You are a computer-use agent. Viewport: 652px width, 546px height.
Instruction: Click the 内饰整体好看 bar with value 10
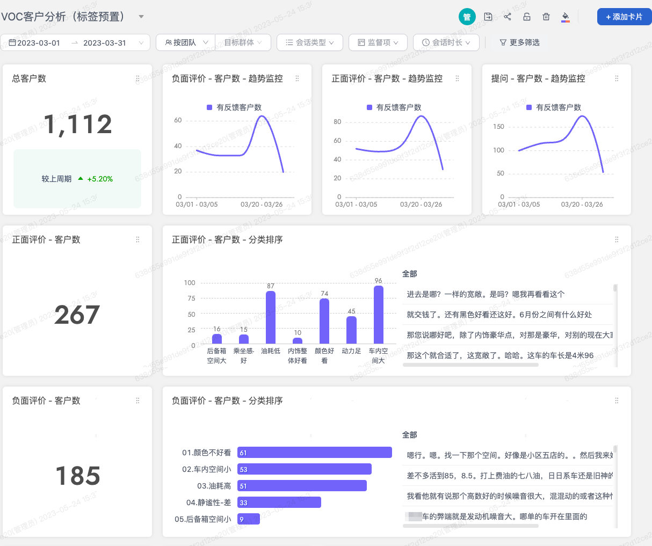(298, 341)
